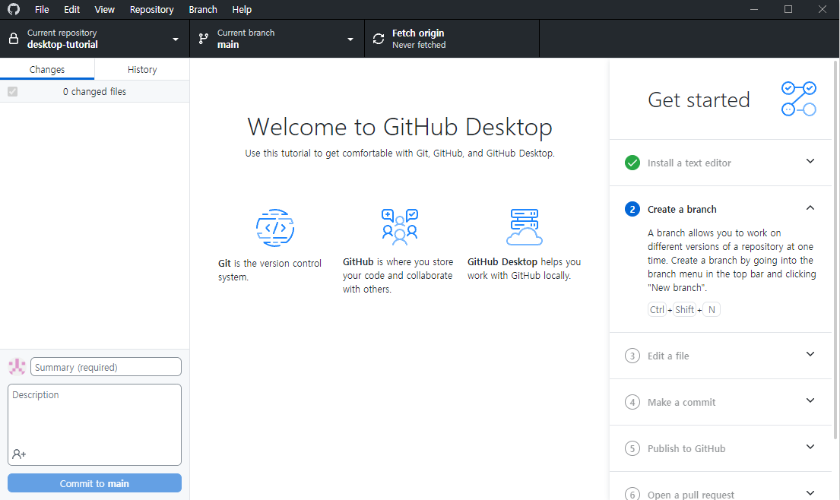The height and width of the screenshot is (500, 840).
Task: Maximize the GitHub Desktop window
Action: tap(788, 9)
